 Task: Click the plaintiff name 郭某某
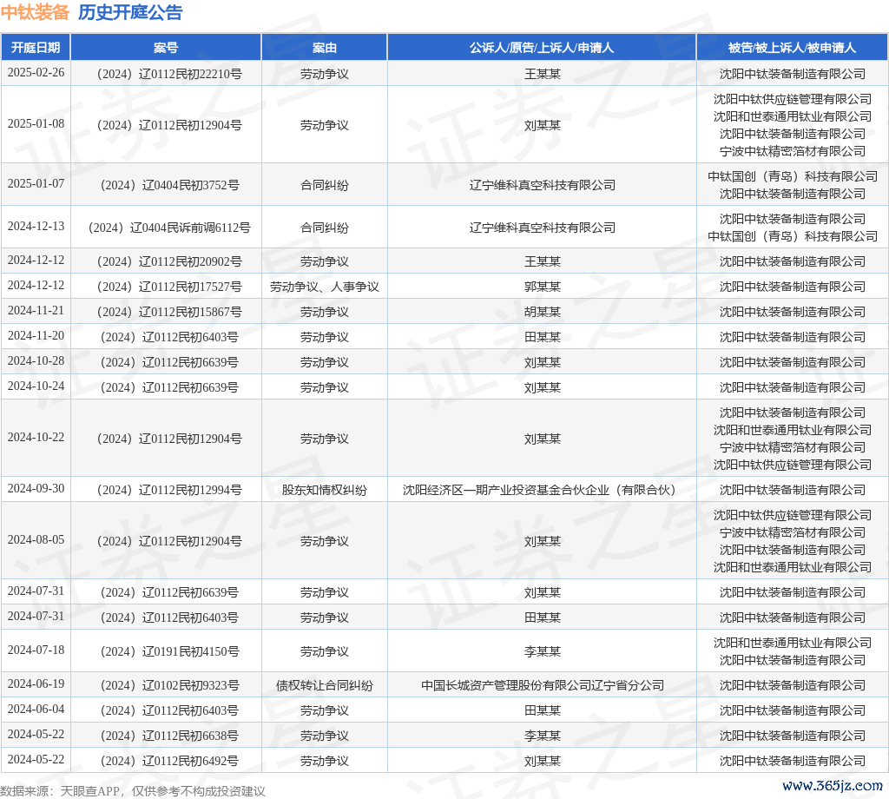coord(542,287)
